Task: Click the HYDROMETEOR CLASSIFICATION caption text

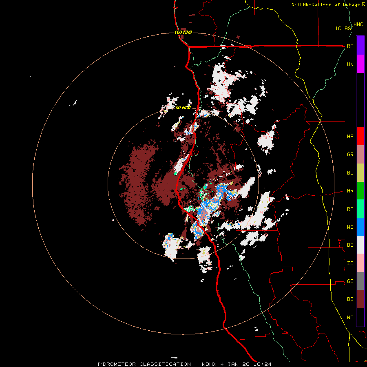Action: [x=143, y=364]
